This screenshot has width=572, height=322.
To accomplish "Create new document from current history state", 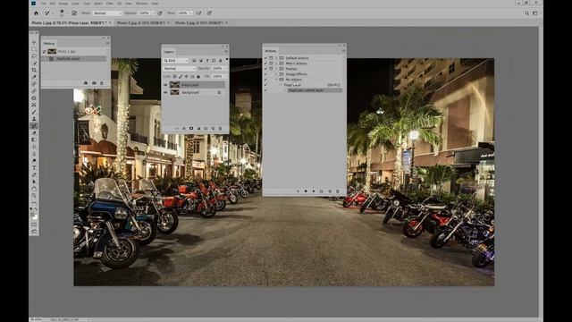I will tap(86, 83).
